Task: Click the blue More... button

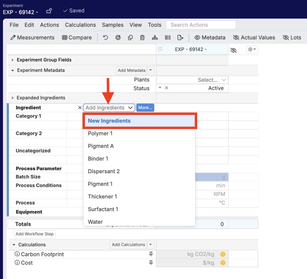Action: [x=145, y=108]
